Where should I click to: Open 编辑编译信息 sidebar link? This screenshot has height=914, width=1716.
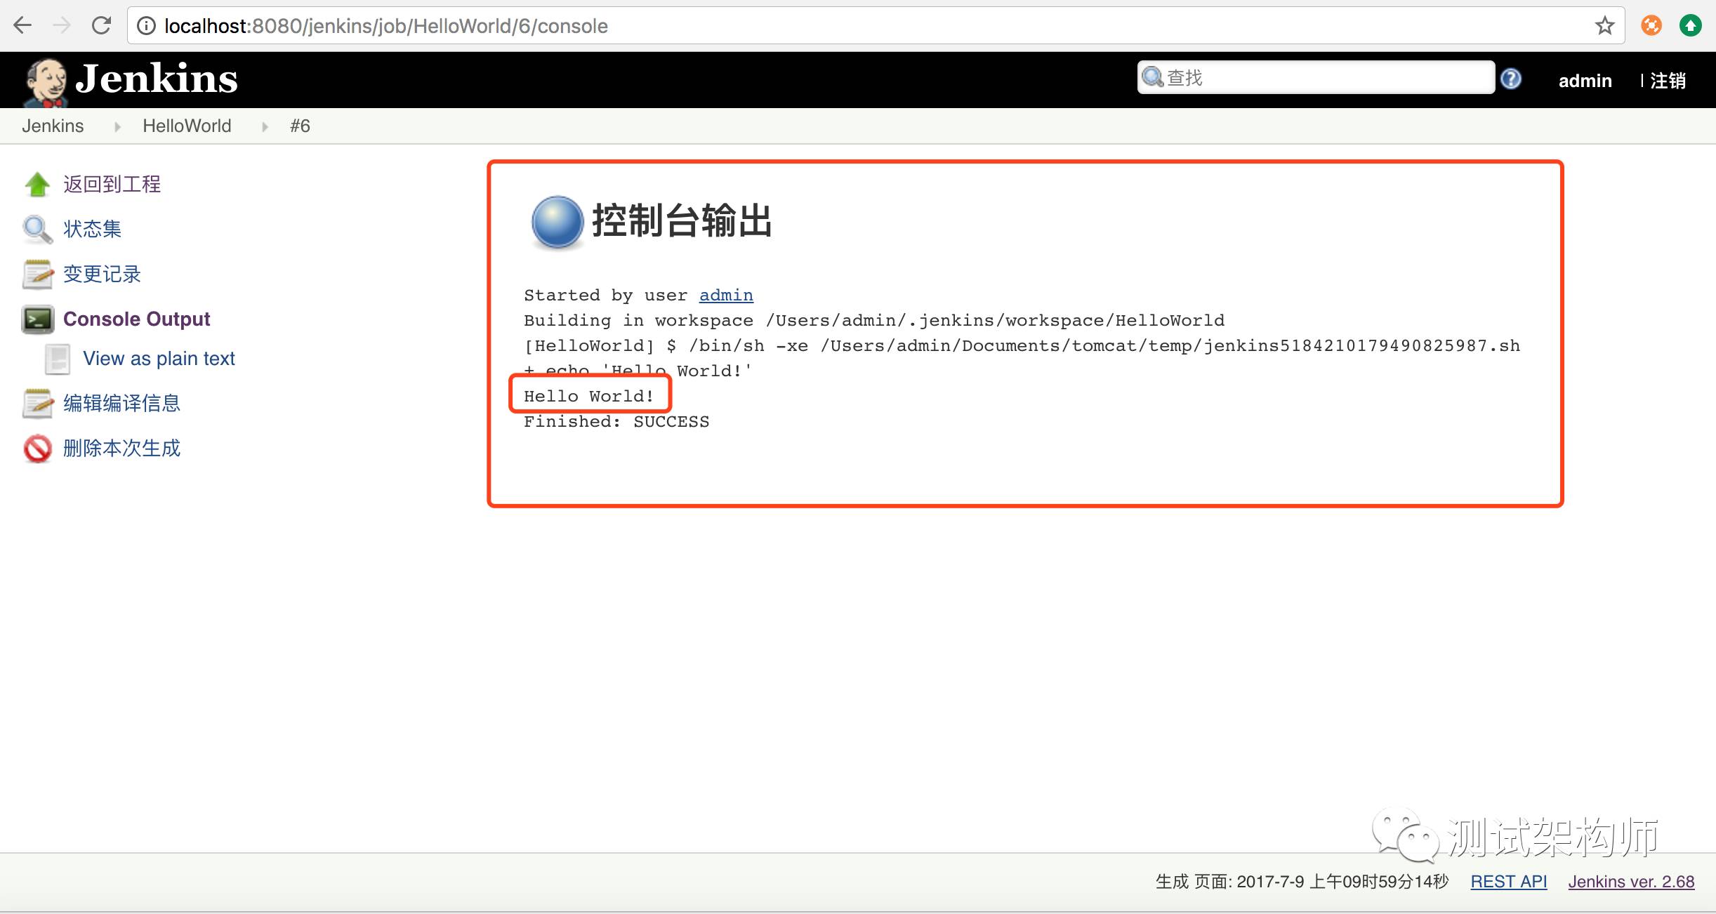tap(122, 404)
